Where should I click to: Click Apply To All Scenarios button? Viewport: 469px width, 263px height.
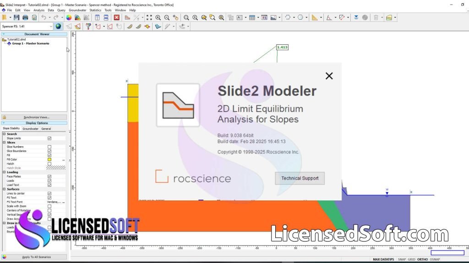34,257
